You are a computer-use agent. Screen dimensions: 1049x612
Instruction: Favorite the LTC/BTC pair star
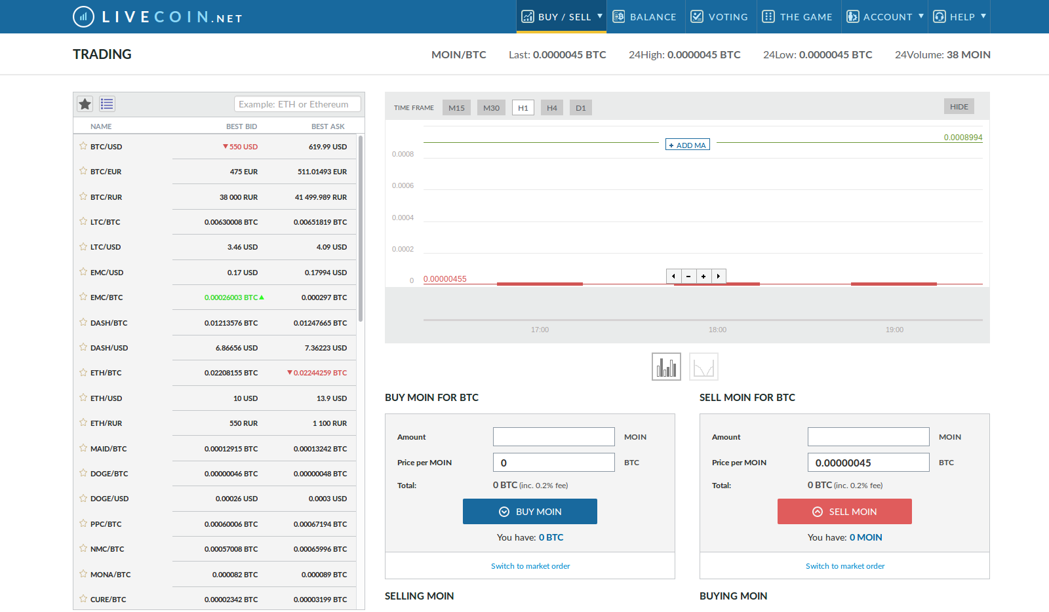(x=83, y=221)
